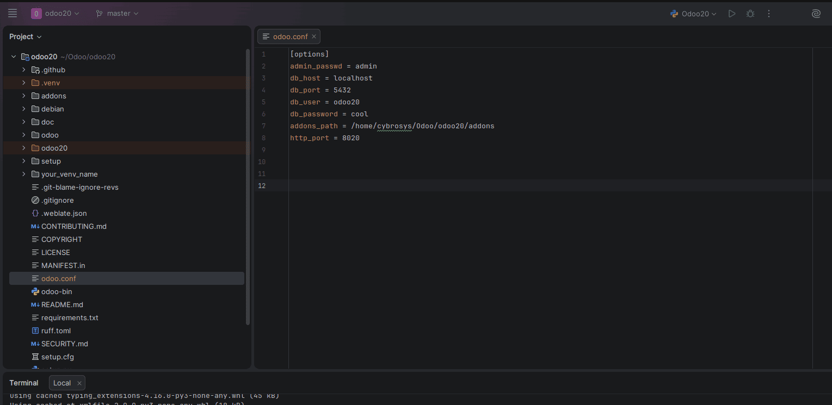Open the Odoo20 run configuration dropdown

coord(693,14)
